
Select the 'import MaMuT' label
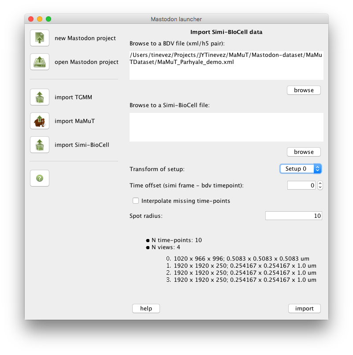[74, 121]
